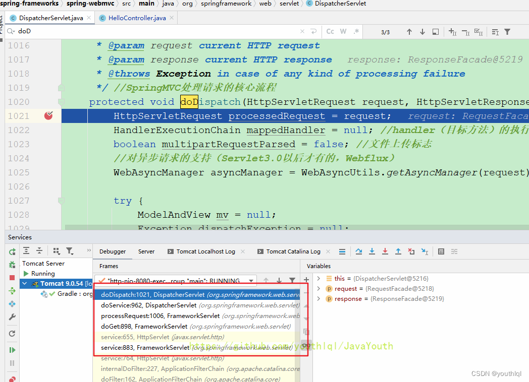Screen dimensions: 529x382
Task: Open service settings wrench icon
Action: [x=12, y=317]
